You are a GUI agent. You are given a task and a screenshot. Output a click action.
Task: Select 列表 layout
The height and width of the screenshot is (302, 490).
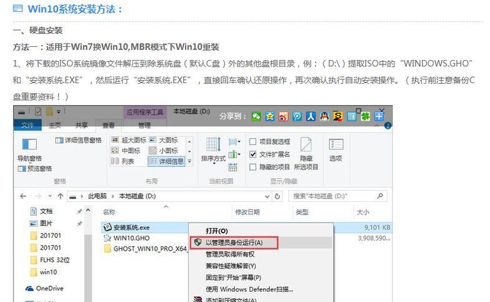pyautogui.click(x=122, y=161)
